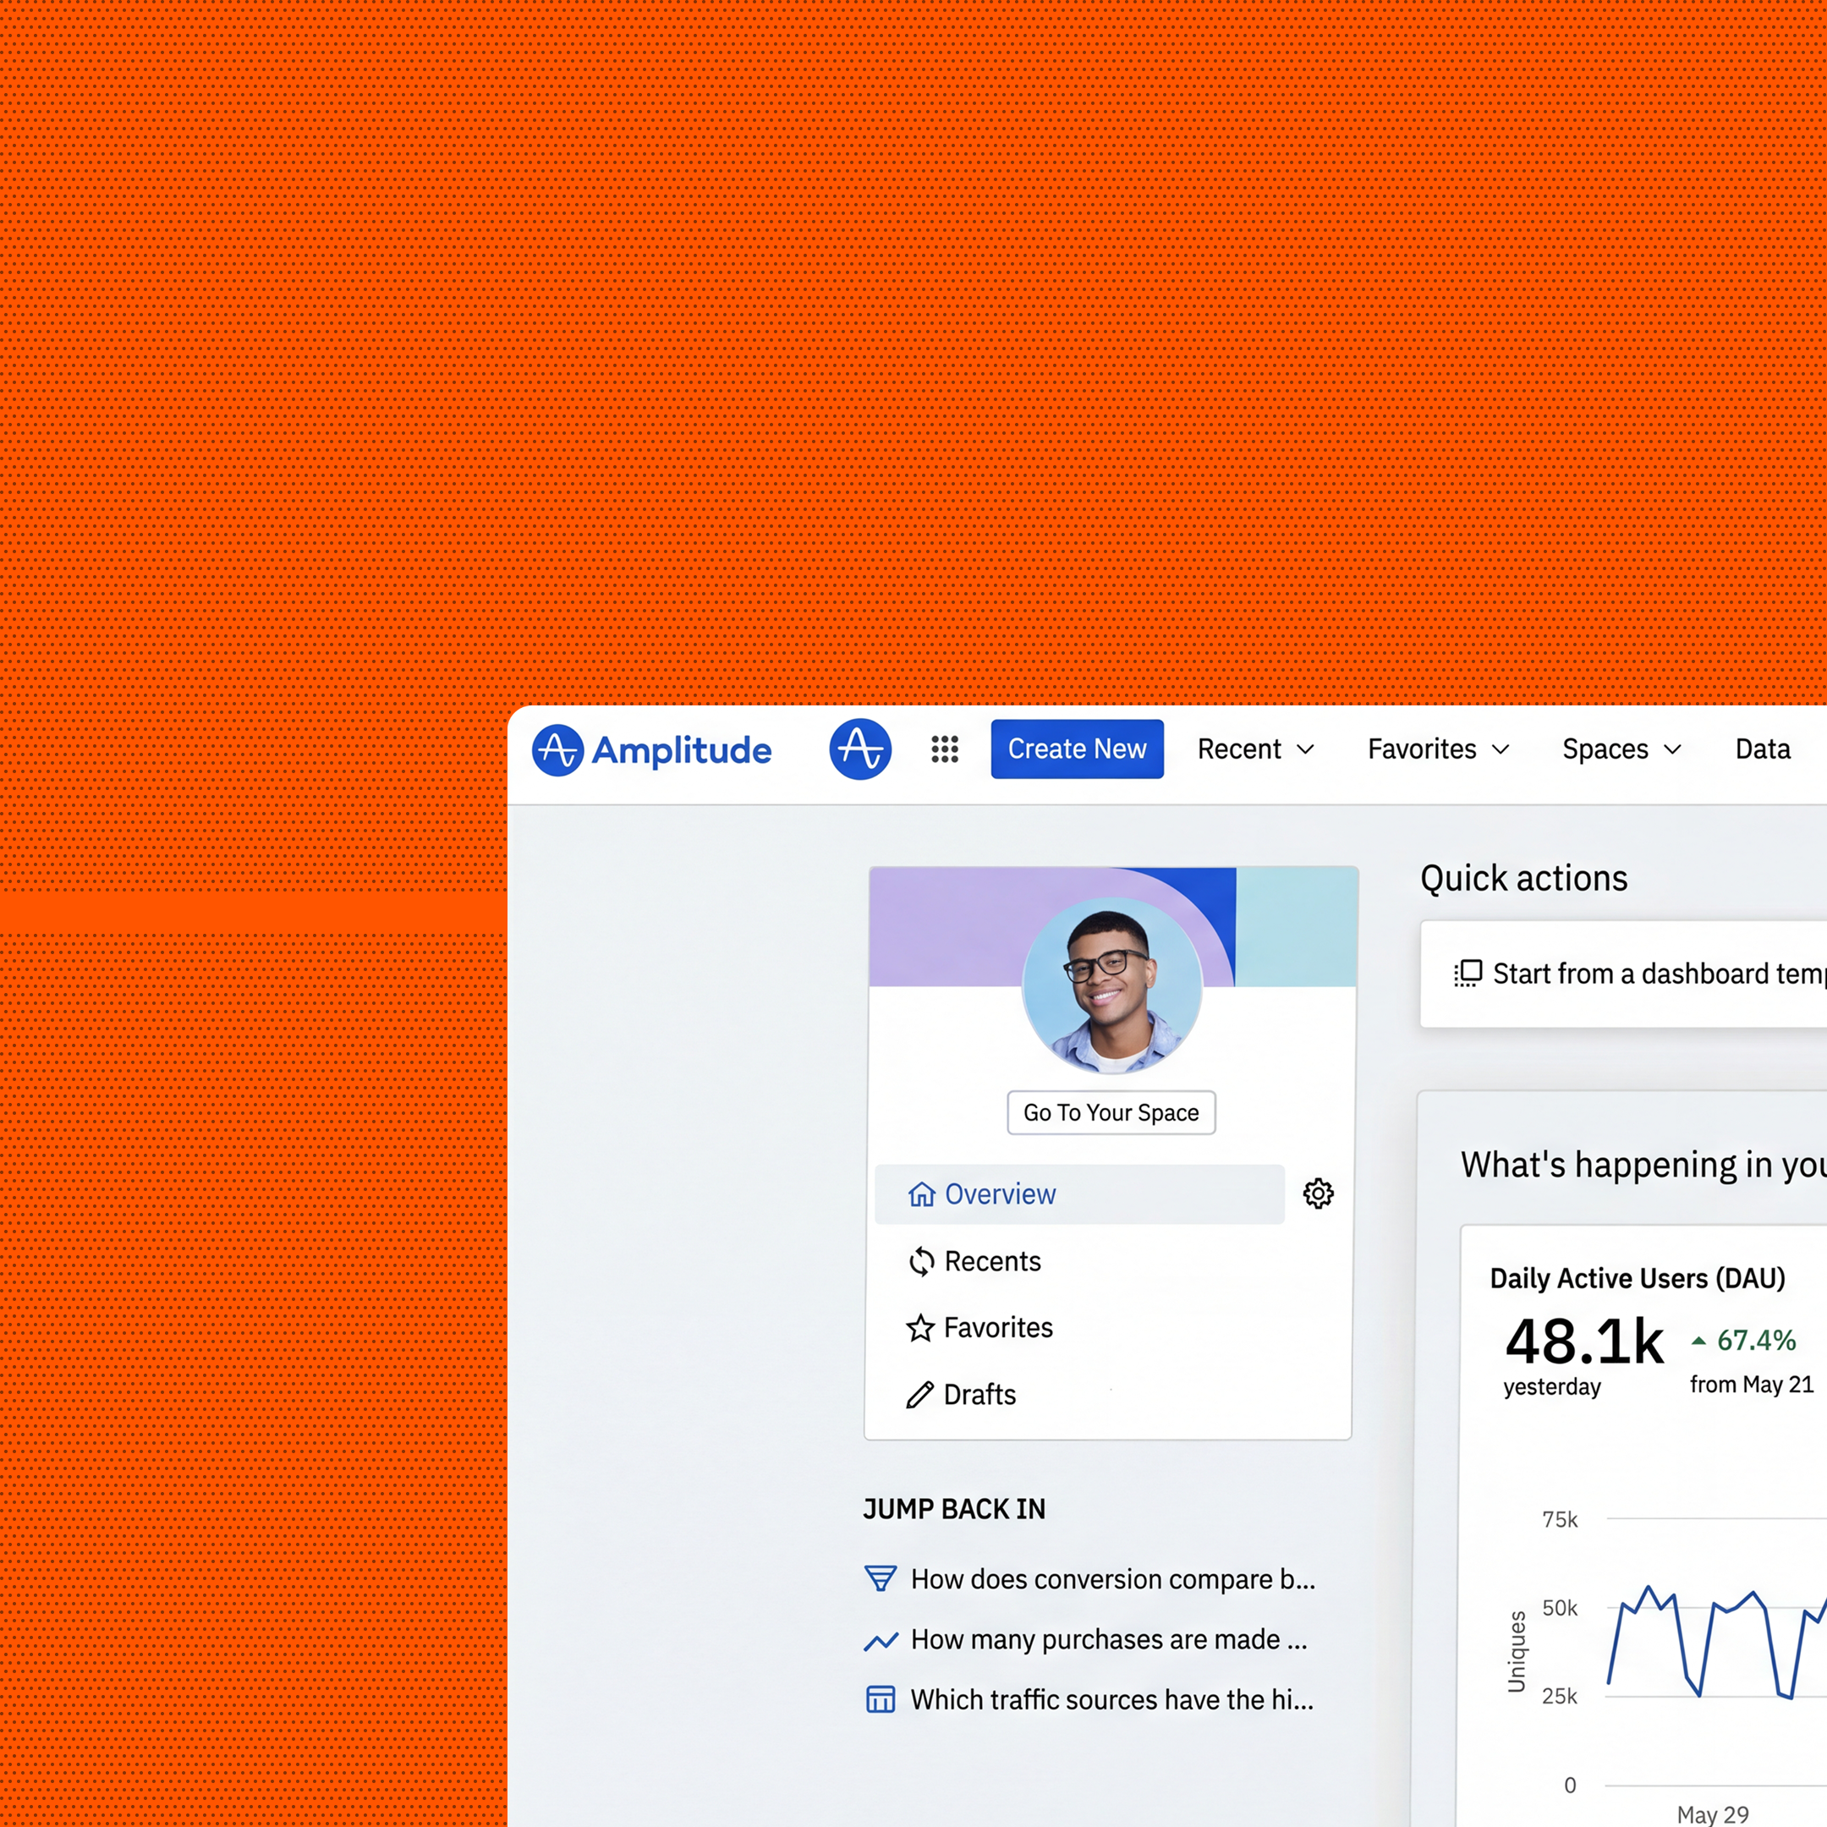Expand the Recent dropdown menu
The width and height of the screenshot is (1827, 1827).
tap(1256, 749)
